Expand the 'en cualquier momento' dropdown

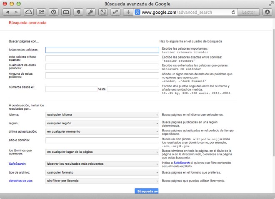[102, 131]
